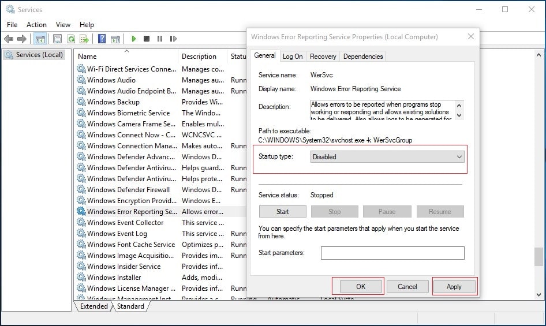The height and width of the screenshot is (326, 546).
Task: Select Windows Connect Now service row
Action: pos(161,135)
